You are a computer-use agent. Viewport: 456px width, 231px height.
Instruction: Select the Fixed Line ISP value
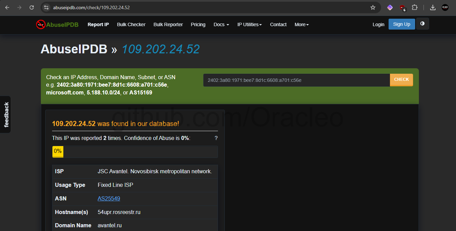tap(115, 185)
